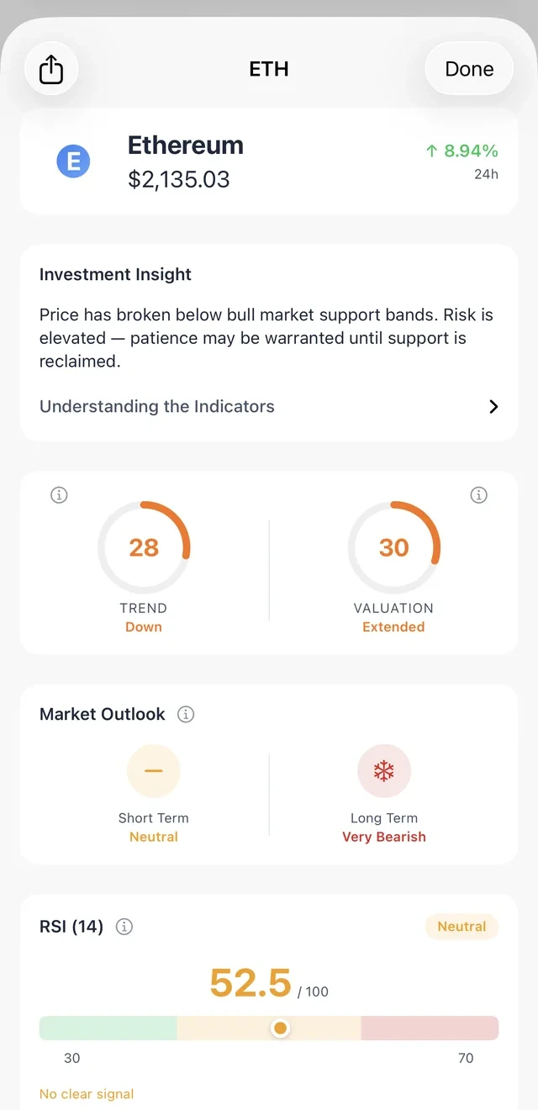Toggle the Trend gauge showing 28
This screenshot has width=538, height=1110.
coord(144,547)
